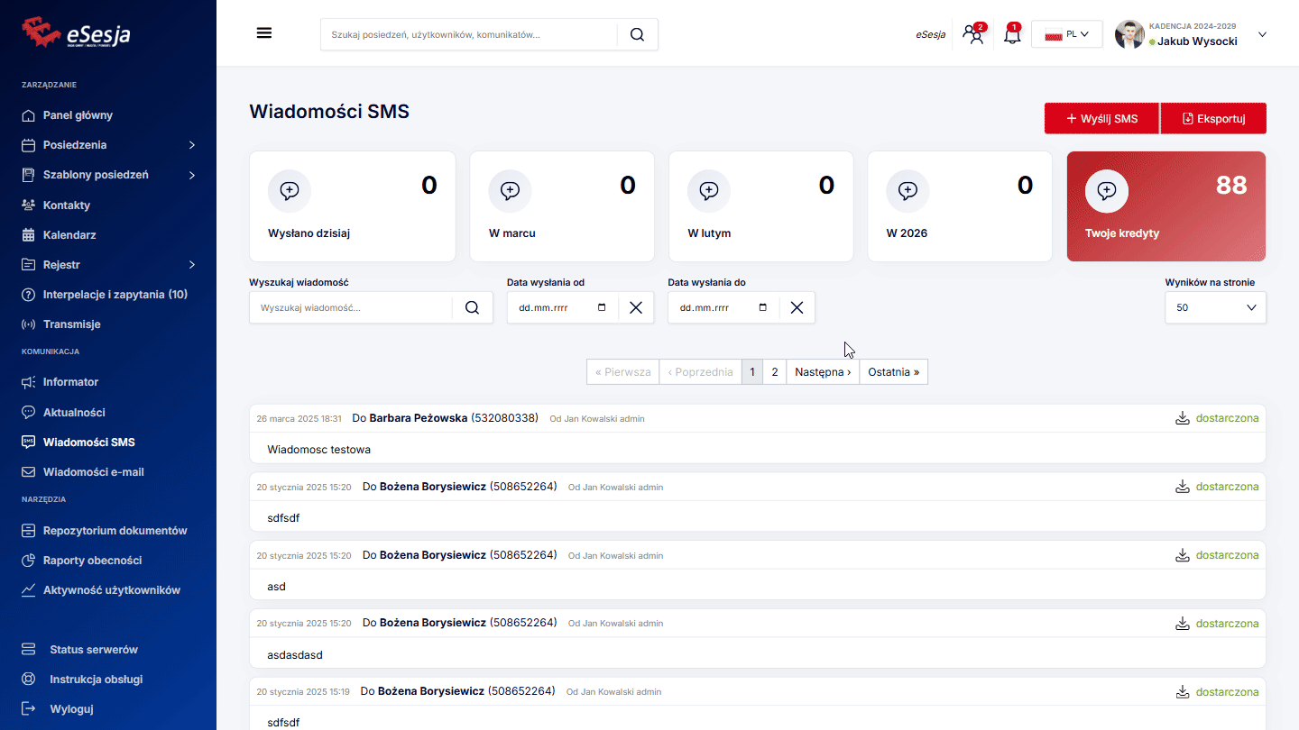
Task: Click the 'Następna' pagination link
Action: [x=822, y=372]
